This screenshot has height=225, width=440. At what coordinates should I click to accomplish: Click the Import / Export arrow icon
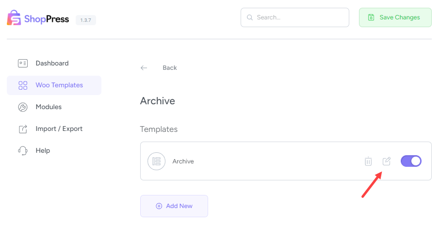coord(23,129)
